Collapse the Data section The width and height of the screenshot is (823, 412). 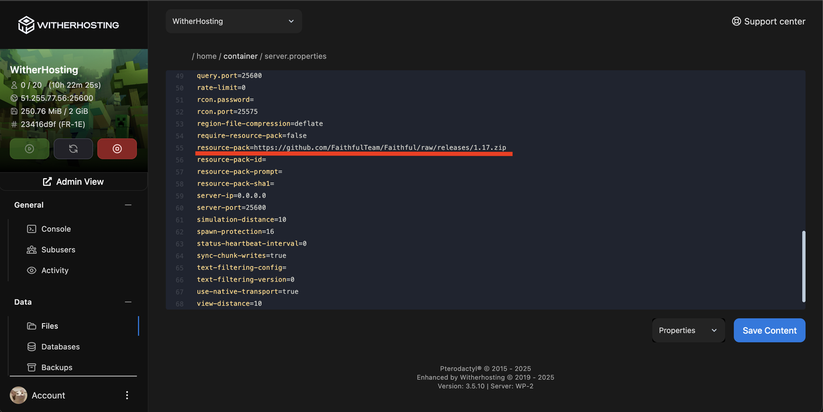click(x=128, y=302)
